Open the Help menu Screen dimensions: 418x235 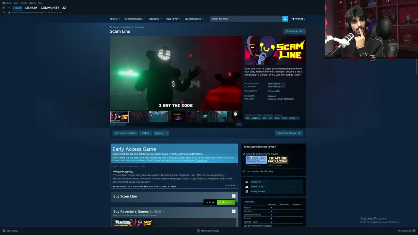coord(40,3)
